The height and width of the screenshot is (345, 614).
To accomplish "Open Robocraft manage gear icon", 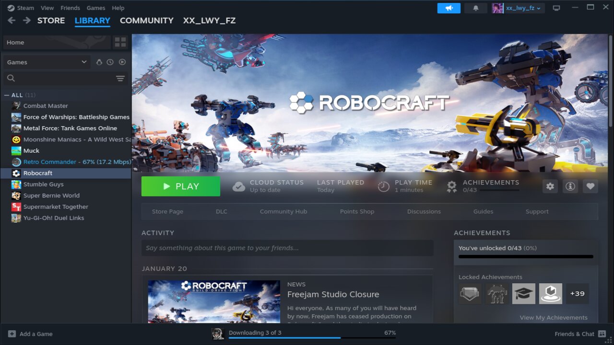I will (x=550, y=186).
